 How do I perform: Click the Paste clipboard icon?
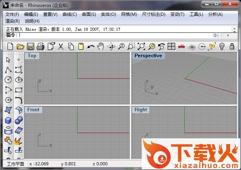(81, 46)
